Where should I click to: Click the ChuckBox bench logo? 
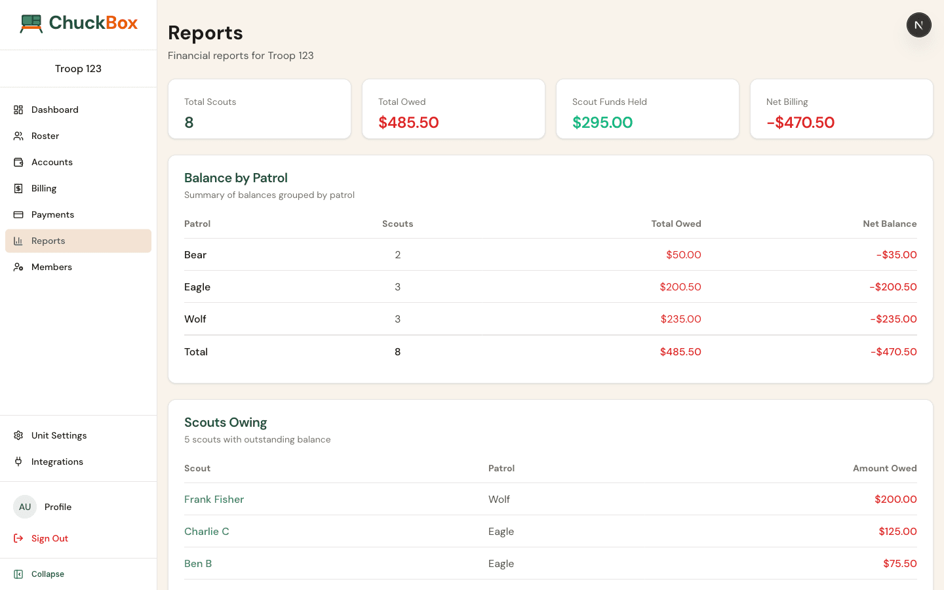click(31, 22)
